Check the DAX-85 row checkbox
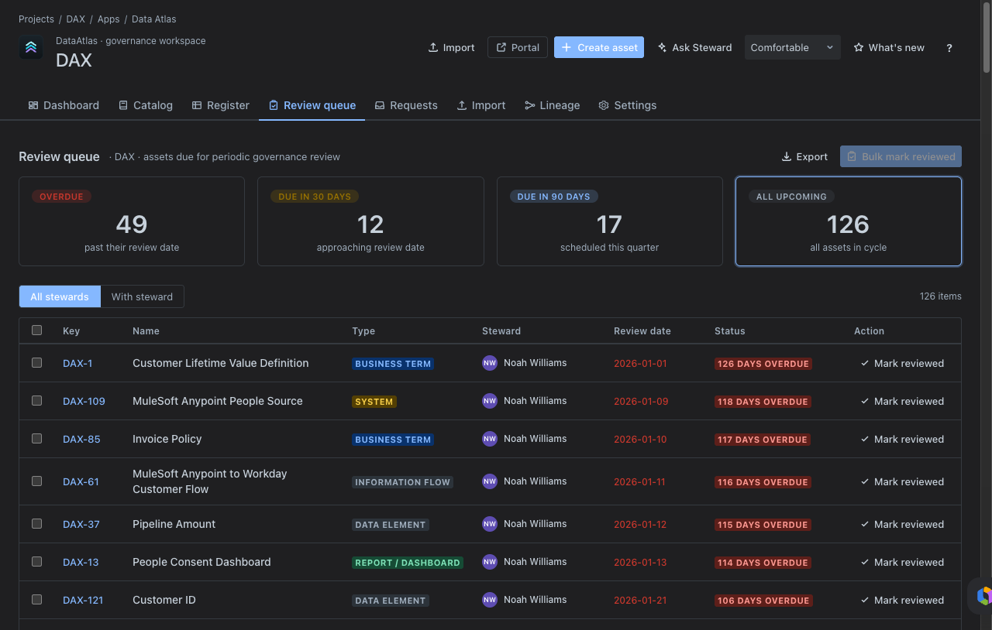Viewport: 992px width, 630px height. click(36, 438)
